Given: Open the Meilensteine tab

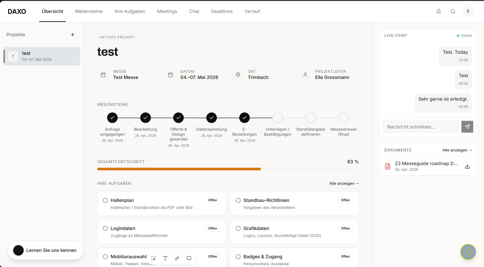Looking at the screenshot, I should tap(89, 11).
